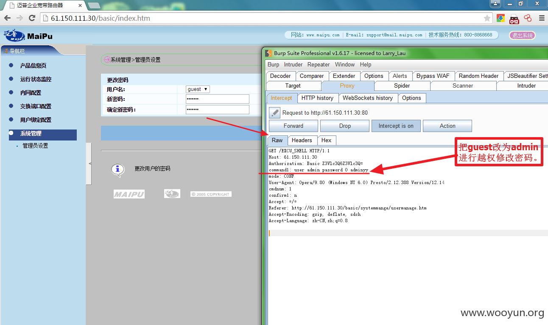Open the Window menu in Burp
This screenshot has height=325, width=548.
click(x=345, y=65)
